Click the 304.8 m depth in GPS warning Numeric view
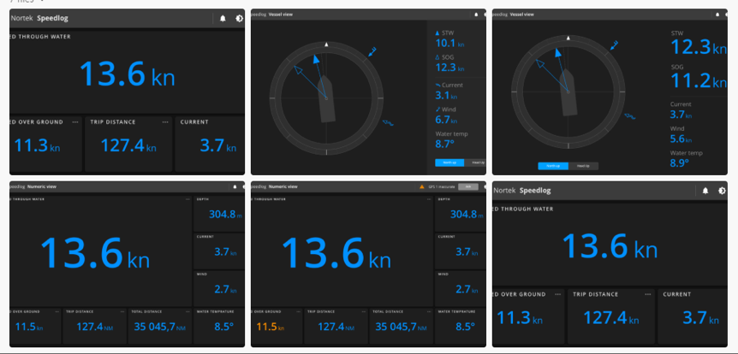This screenshot has width=738, height=354. [x=467, y=215]
